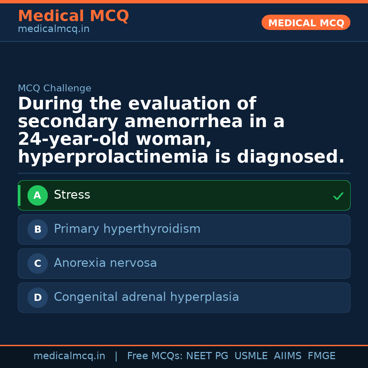Choose the Primary hyperthyroidism answer text

[127, 229]
